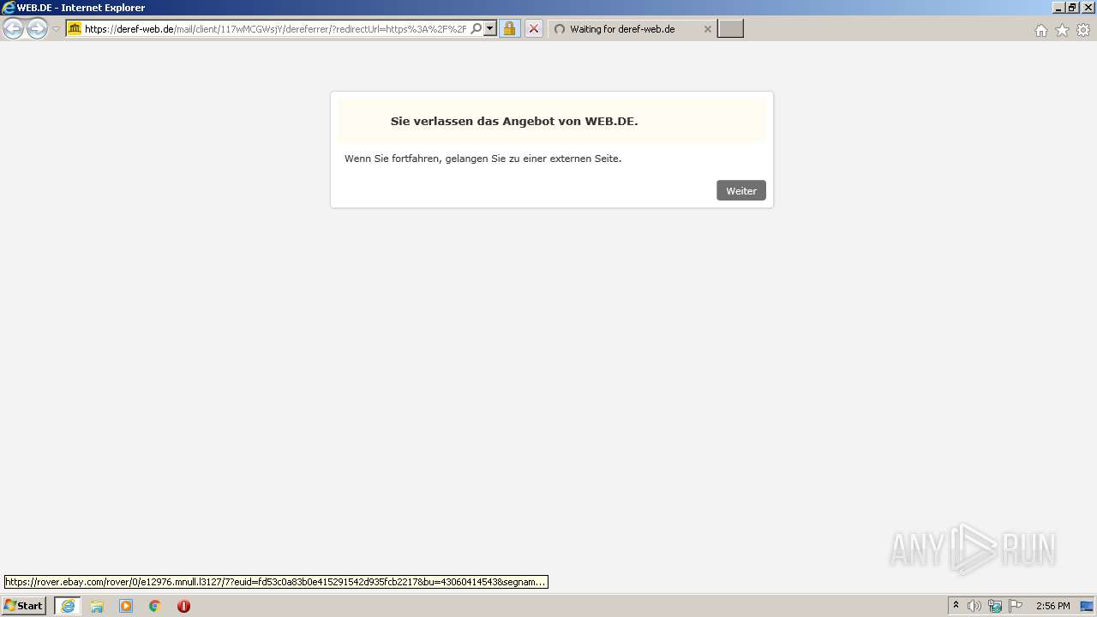
Task: Open Action Center flag icon
Action: 1016,606
